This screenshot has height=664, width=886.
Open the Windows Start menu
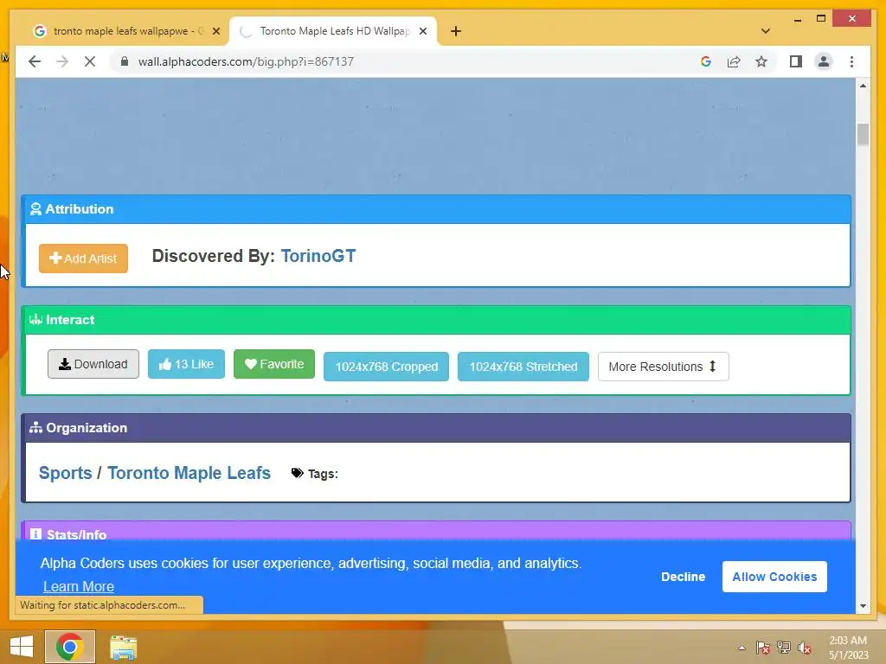pos(22,647)
